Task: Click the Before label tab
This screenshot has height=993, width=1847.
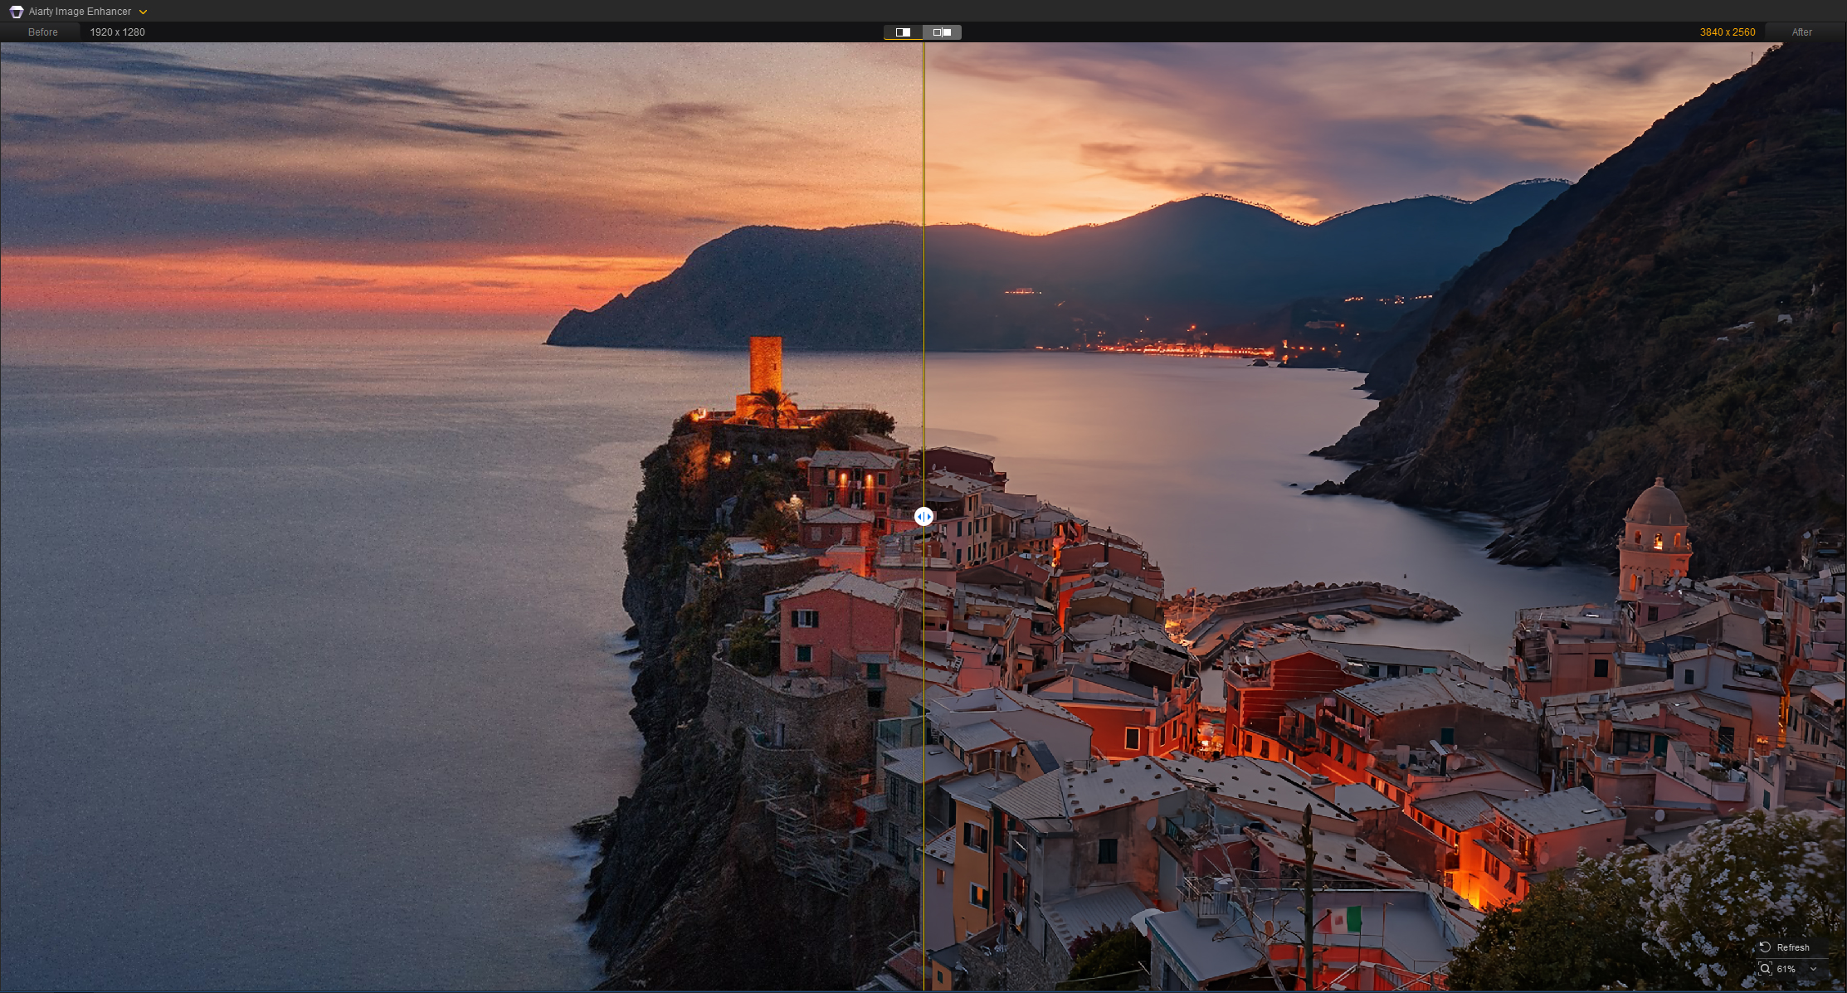Action: 42,32
